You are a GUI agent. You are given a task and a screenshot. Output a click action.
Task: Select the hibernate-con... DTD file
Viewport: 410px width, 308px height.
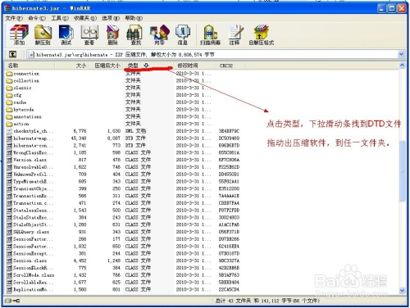pos(123,146)
